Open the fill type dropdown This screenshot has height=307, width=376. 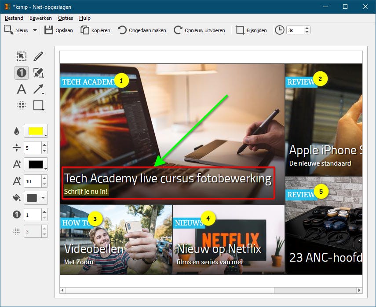coord(36,198)
